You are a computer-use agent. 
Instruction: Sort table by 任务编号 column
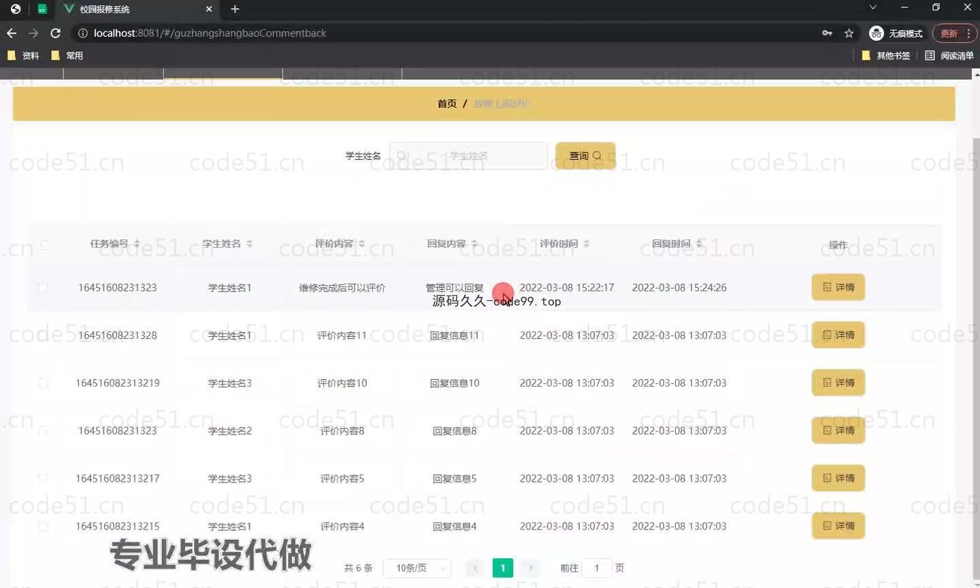coord(137,244)
